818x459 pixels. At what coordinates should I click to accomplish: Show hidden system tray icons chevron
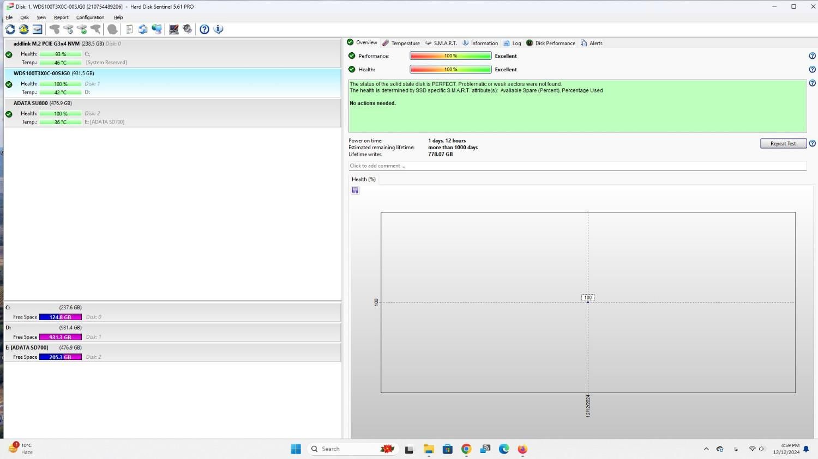click(x=706, y=449)
